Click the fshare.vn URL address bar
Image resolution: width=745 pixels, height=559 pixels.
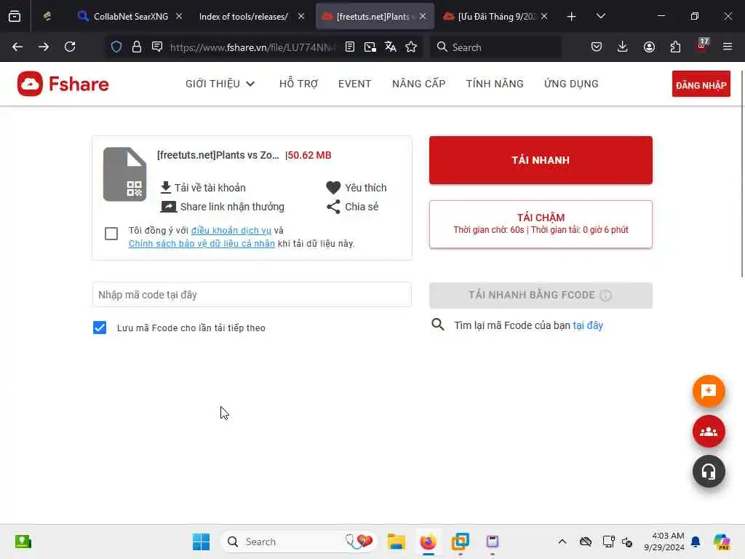point(252,47)
